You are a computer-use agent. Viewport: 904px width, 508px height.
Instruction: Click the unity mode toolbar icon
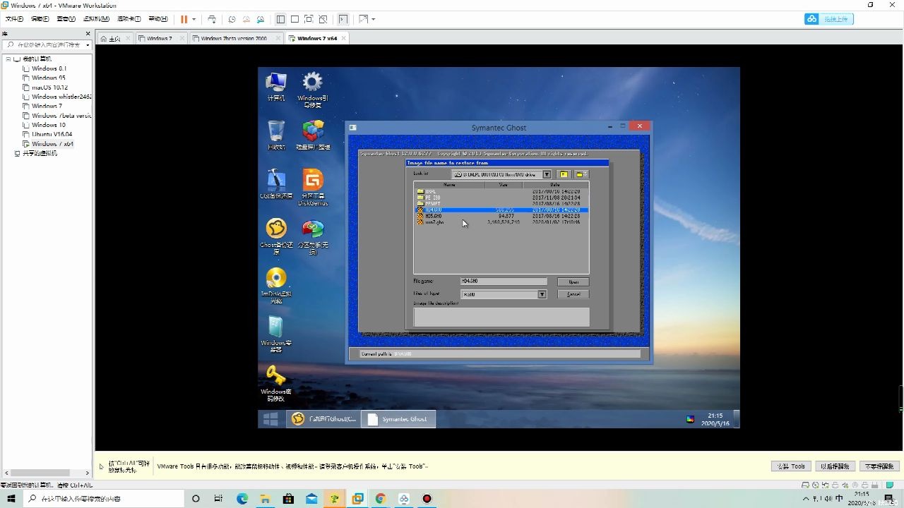(x=323, y=19)
